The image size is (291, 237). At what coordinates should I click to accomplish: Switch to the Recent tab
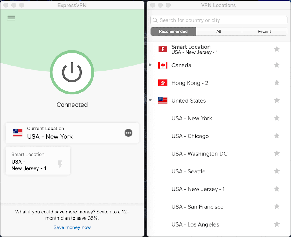point(264,31)
